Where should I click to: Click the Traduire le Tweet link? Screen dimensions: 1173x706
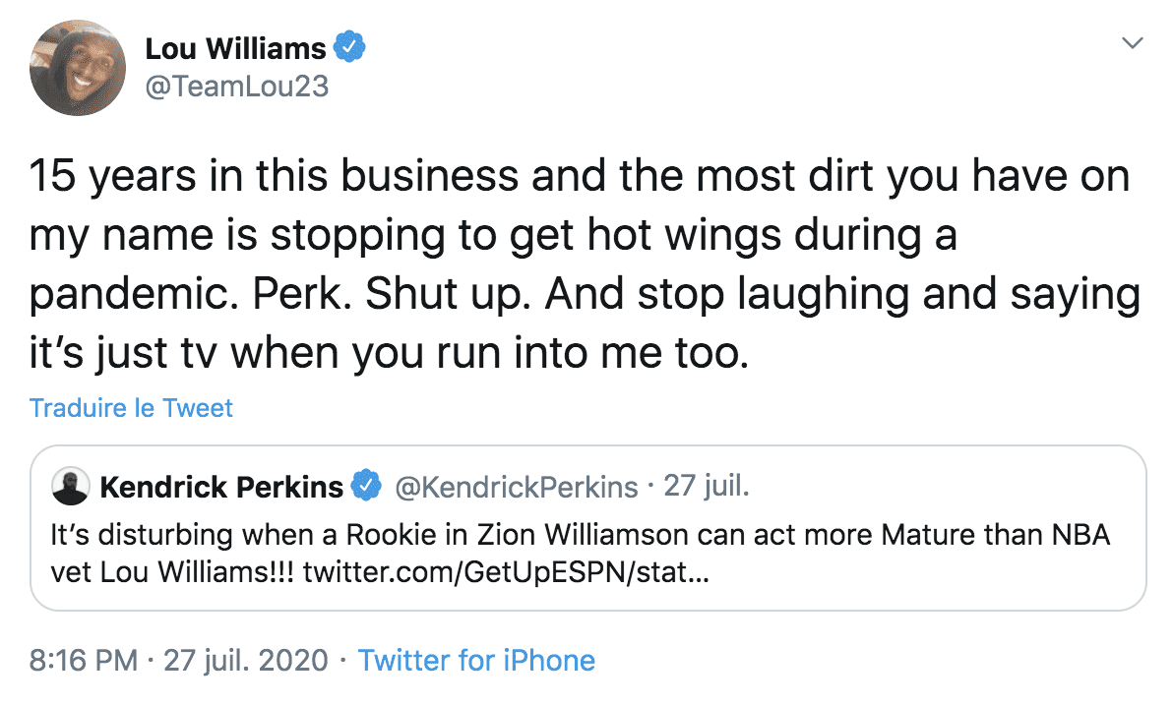[x=131, y=407]
